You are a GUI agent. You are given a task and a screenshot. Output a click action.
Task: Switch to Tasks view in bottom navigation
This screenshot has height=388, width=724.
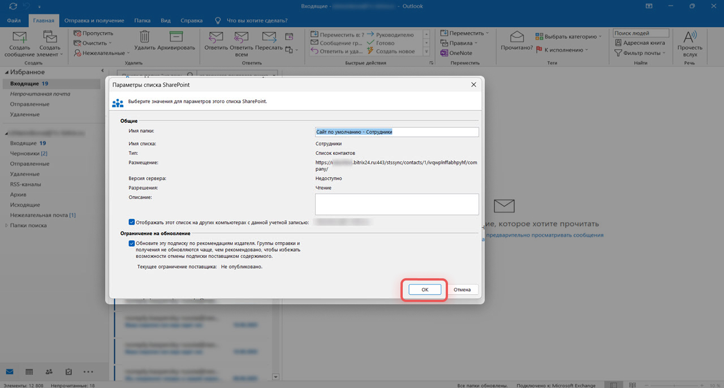68,372
